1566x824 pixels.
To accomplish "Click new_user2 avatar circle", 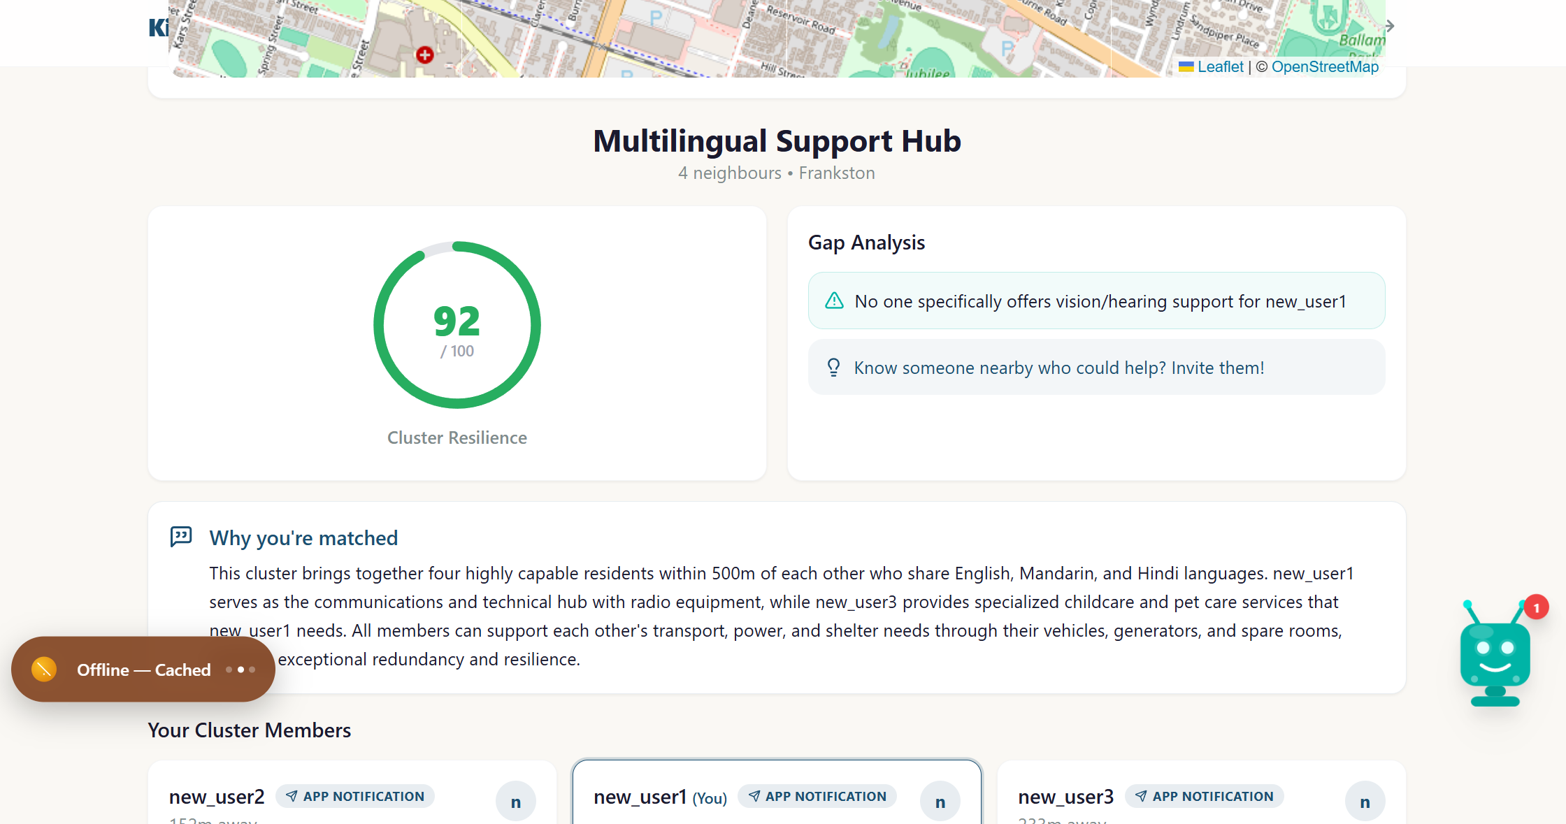I will click(x=515, y=802).
